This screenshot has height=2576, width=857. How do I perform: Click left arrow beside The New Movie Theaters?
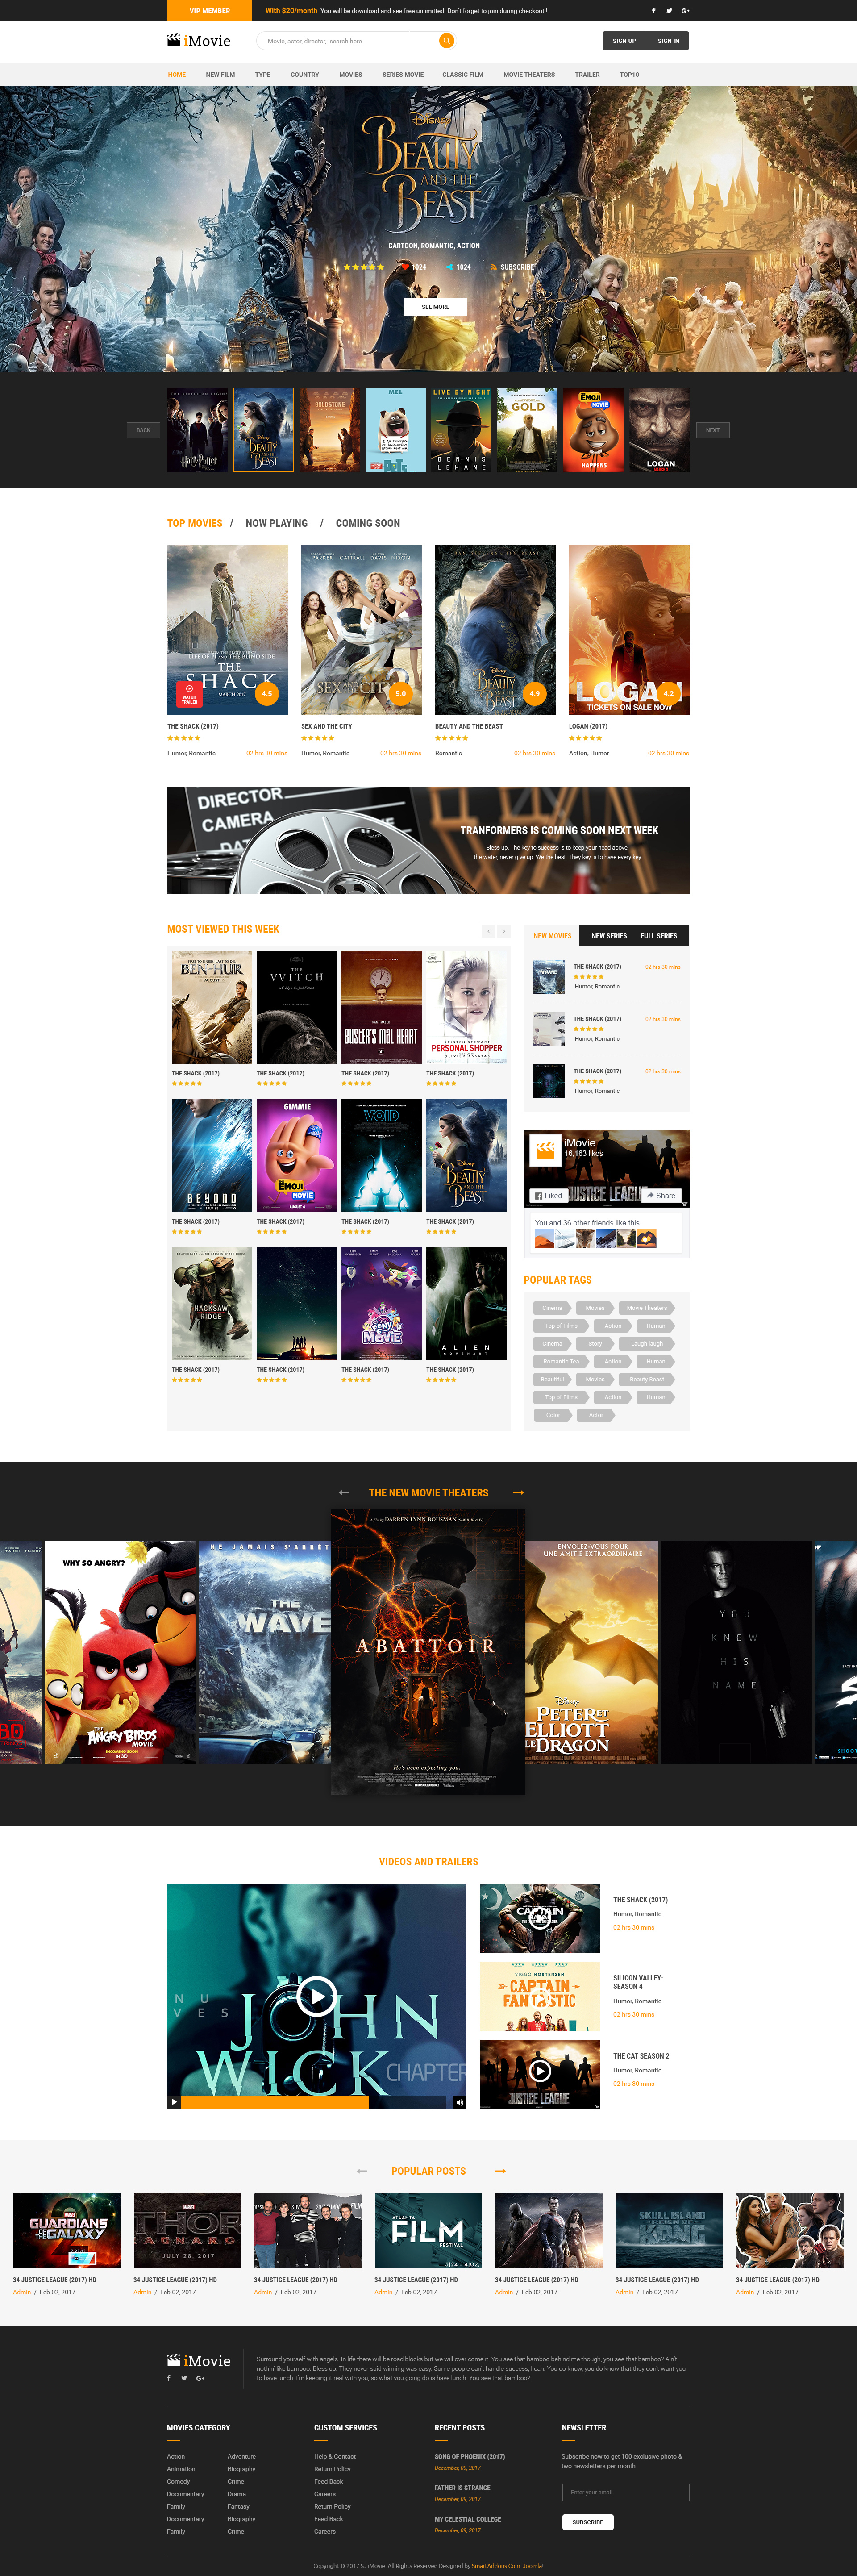[x=344, y=1492]
